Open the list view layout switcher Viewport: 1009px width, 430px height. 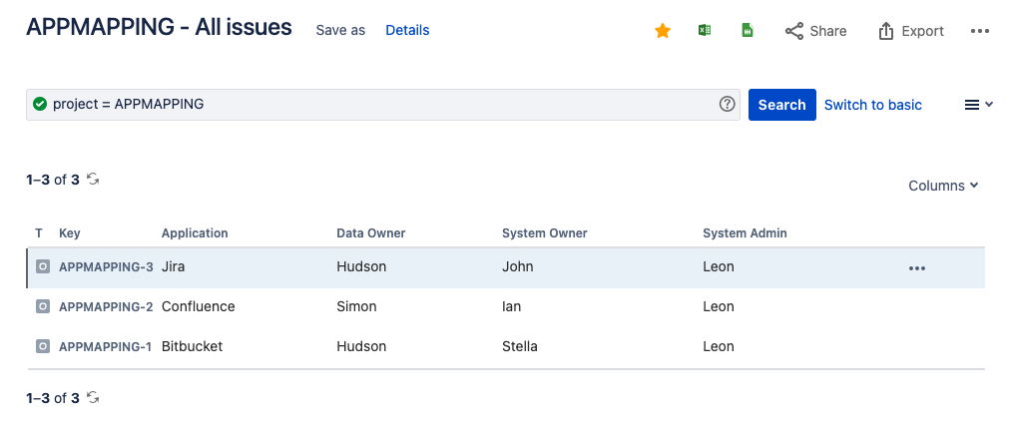[x=978, y=105]
